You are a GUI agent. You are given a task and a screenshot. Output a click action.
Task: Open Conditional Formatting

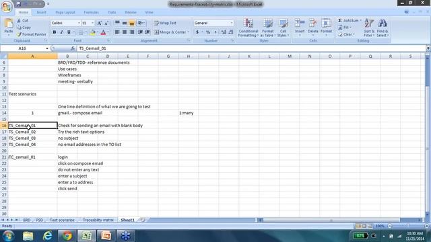(x=248, y=28)
